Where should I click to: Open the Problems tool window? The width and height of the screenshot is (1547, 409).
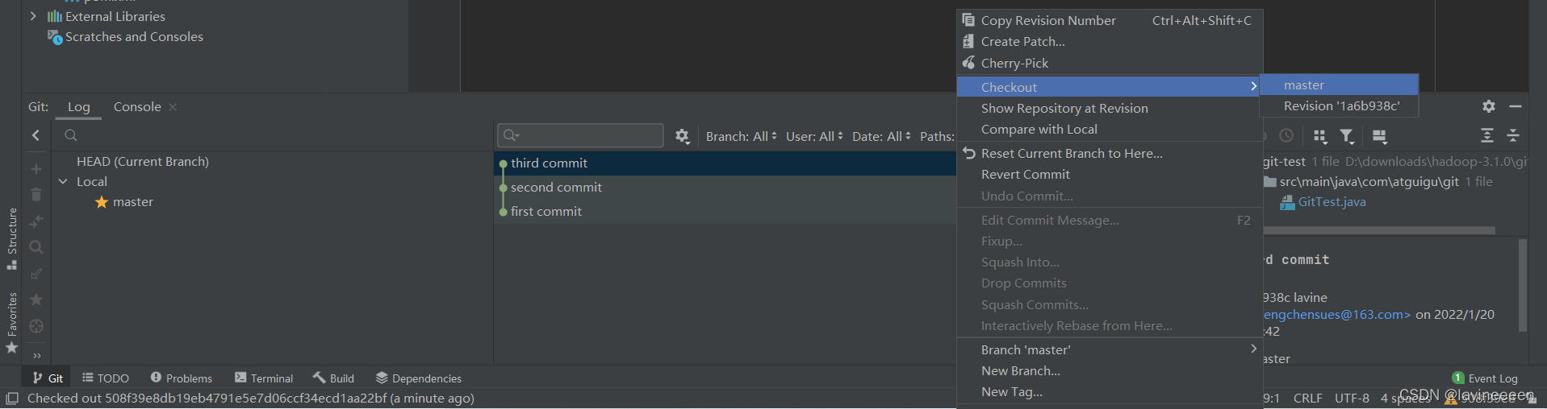click(181, 378)
